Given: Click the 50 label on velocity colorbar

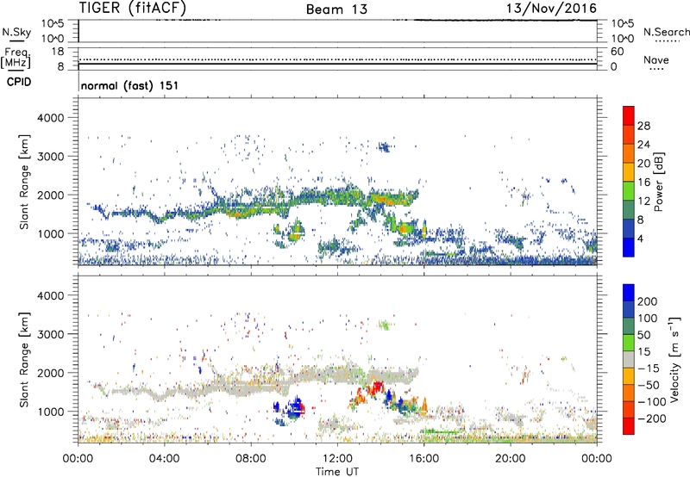Looking at the screenshot, I should coord(643,335).
